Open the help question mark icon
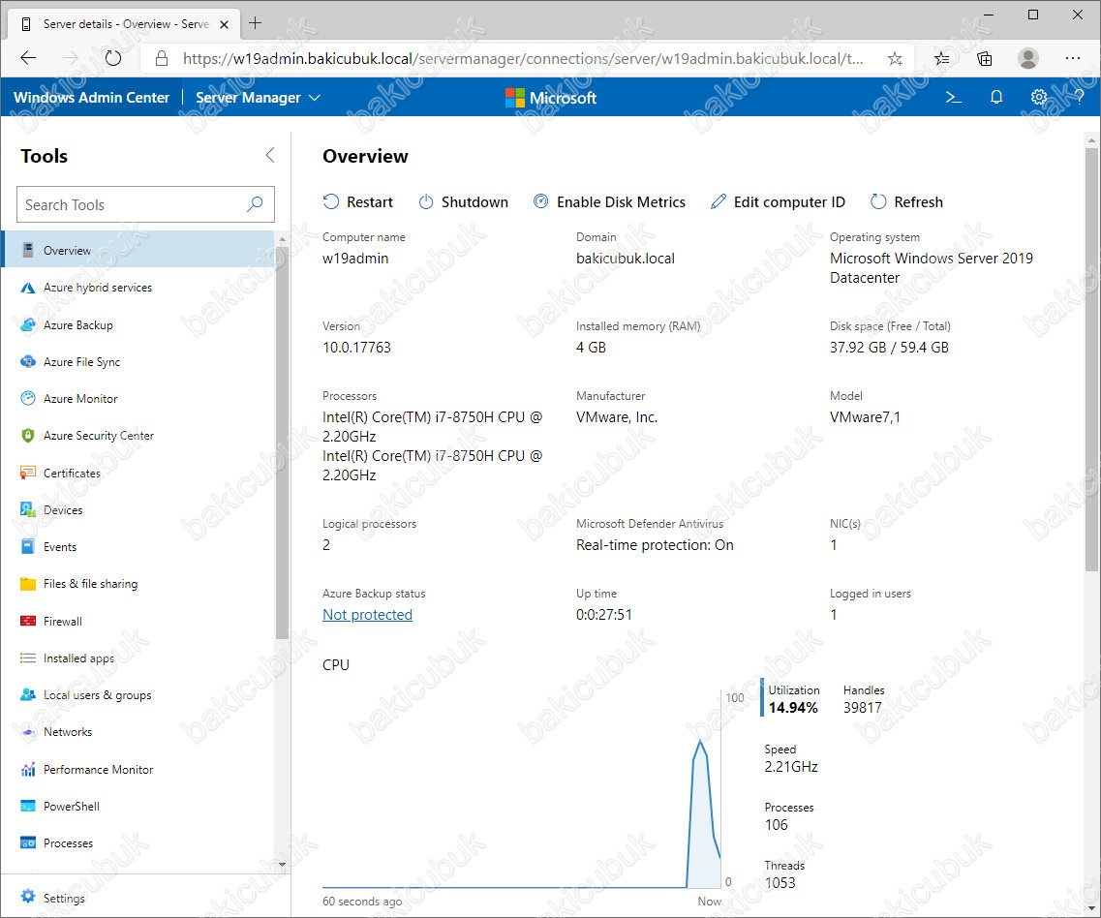Image resolution: width=1101 pixels, height=918 pixels. click(1080, 98)
